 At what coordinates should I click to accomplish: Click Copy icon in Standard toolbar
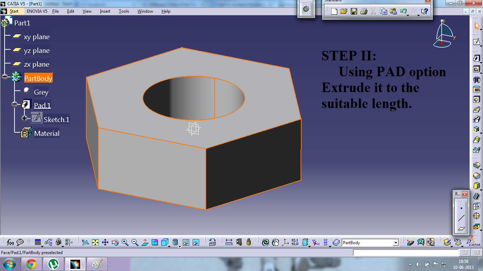click(383, 11)
